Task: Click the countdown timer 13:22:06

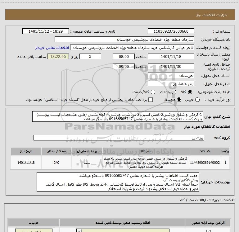Action: click(58, 56)
